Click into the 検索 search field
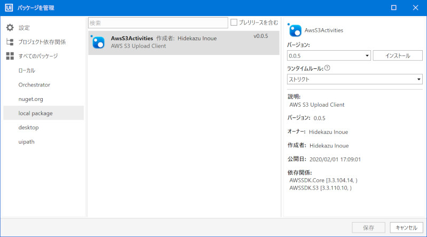The width and height of the screenshot is (427, 237). [x=158, y=22]
